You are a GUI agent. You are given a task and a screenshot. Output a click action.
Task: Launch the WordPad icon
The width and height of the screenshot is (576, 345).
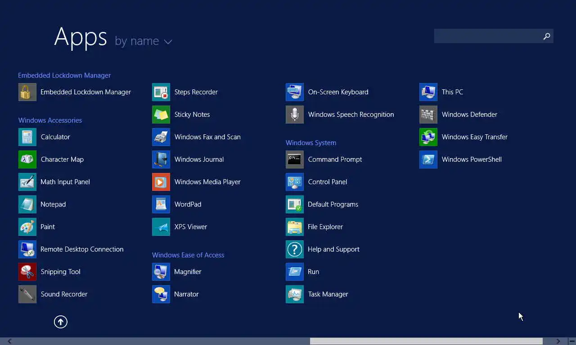(x=161, y=204)
